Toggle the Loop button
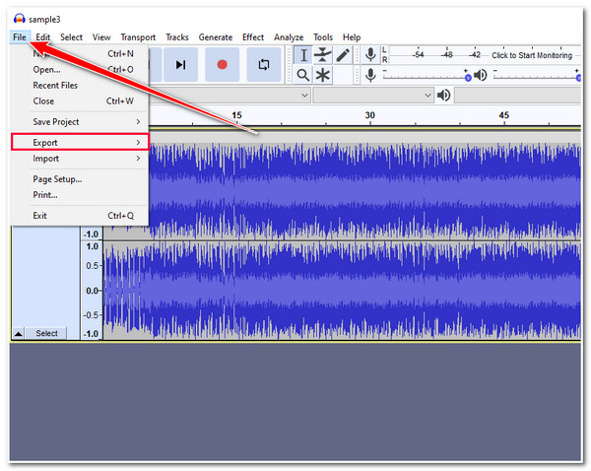This screenshot has height=471, width=591. coord(264,64)
